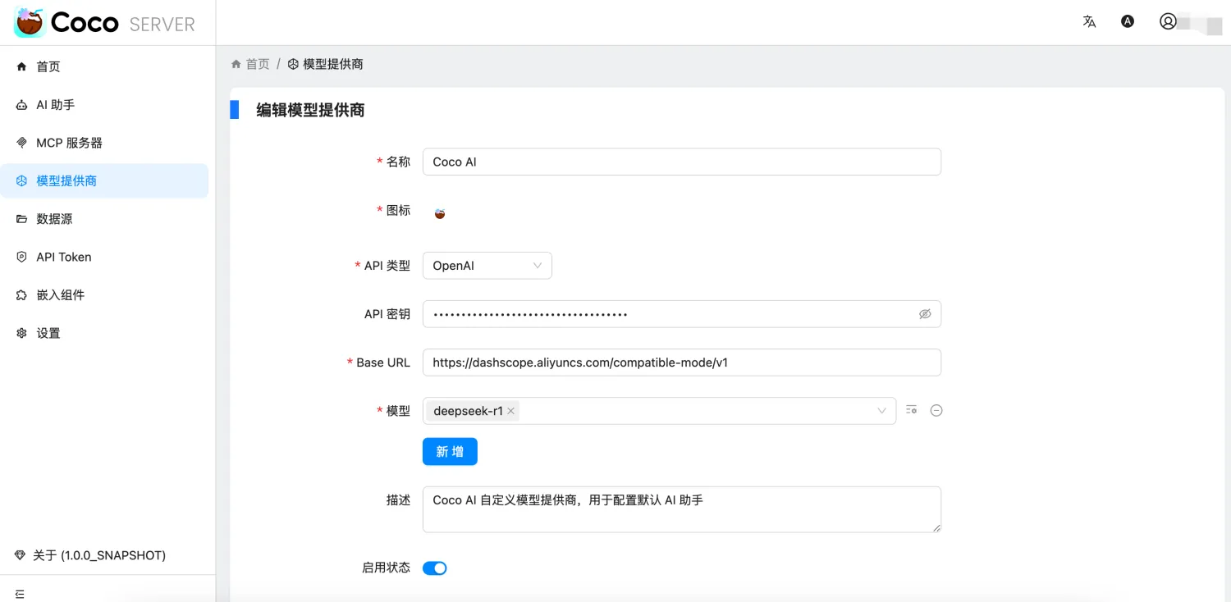1231x602 pixels.
Task: Click the Coco Server coconut logo
Action: tap(30, 22)
